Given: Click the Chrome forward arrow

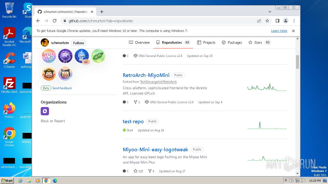Looking at the screenshot, I should (x=46, y=21).
